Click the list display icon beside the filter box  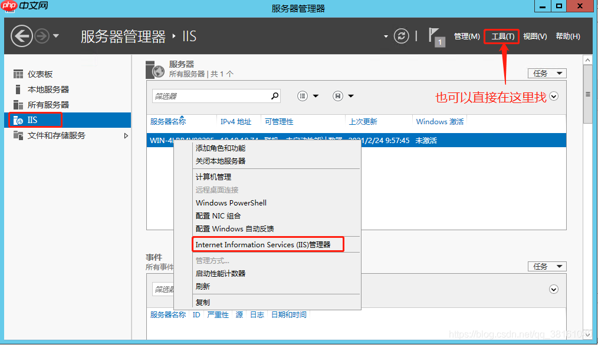pyautogui.click(x=303, y=95)
